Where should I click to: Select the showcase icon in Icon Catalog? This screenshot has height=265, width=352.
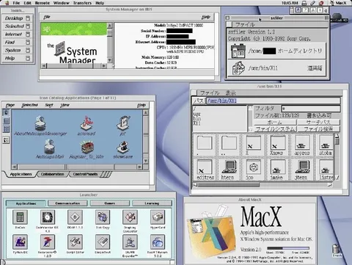[123, 147]
